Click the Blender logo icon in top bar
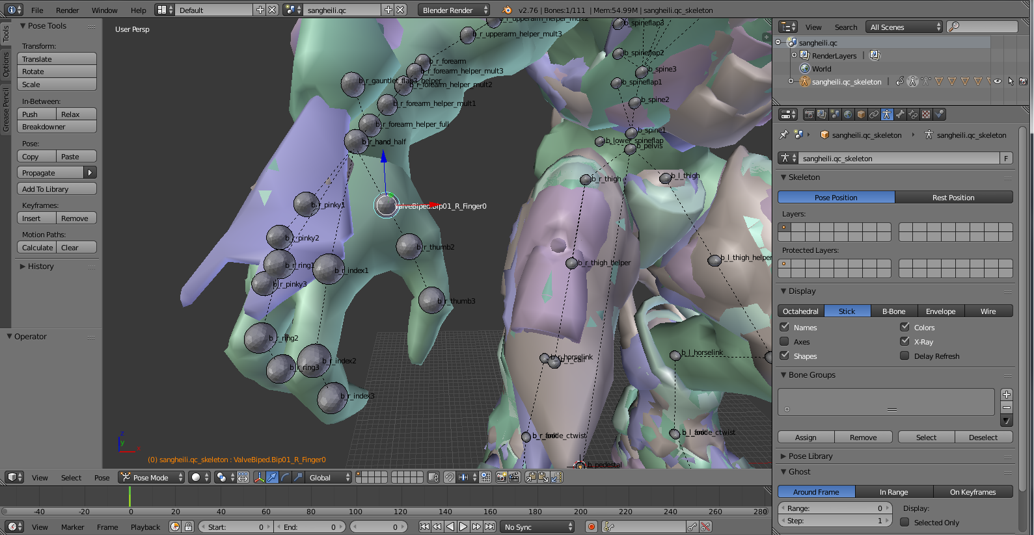Viewport: 1034px width, 535px height. [x=507, y=10]
